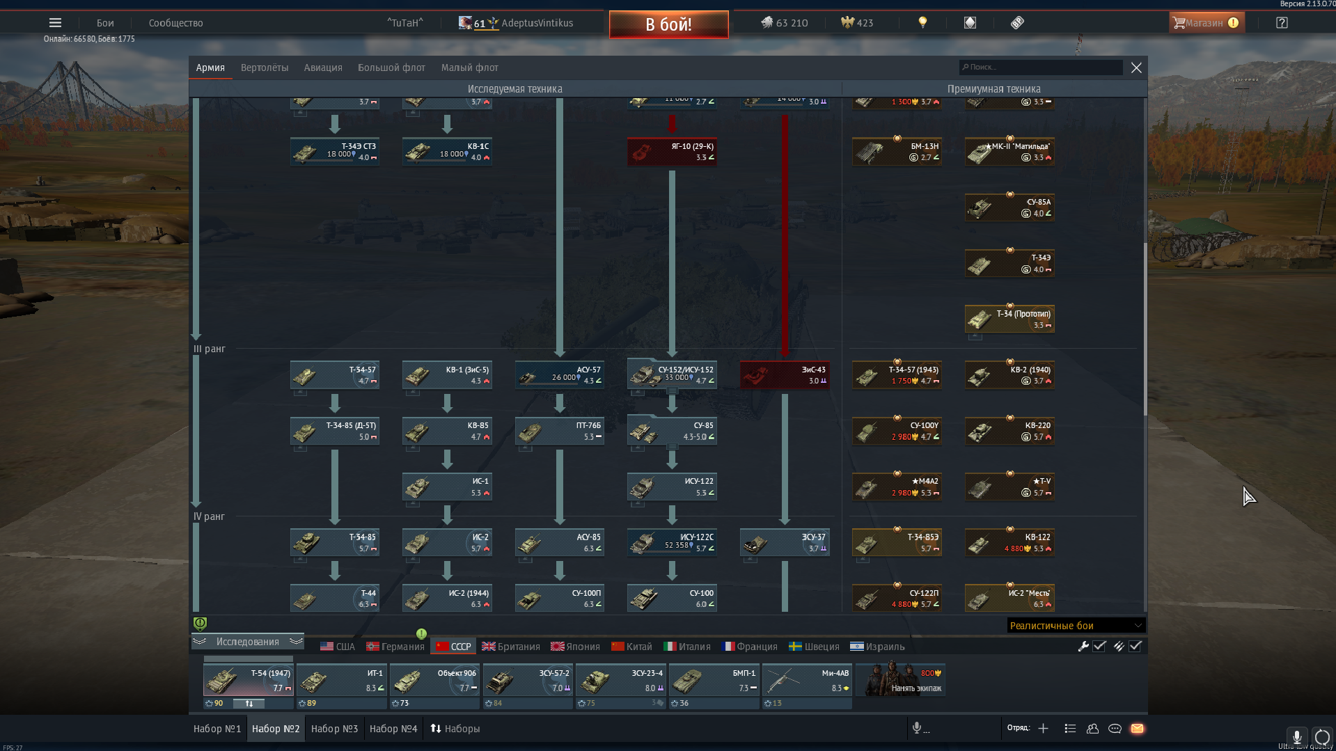Close the research tree window
The height and width of the screenshot is (751, 1336).
tap(1136, 68)
